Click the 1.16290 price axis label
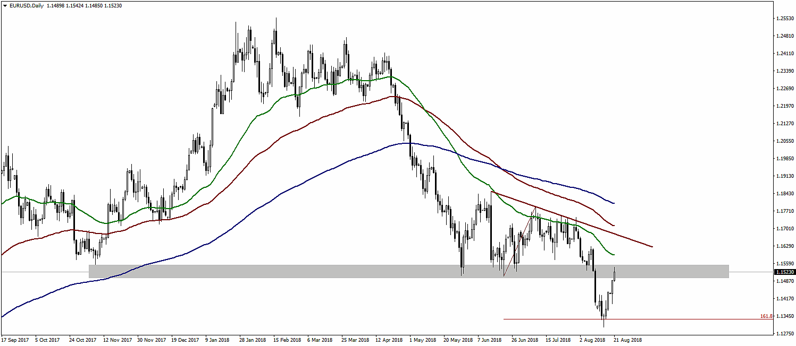This screenshot has height=346, width=796. click(785, 246)
